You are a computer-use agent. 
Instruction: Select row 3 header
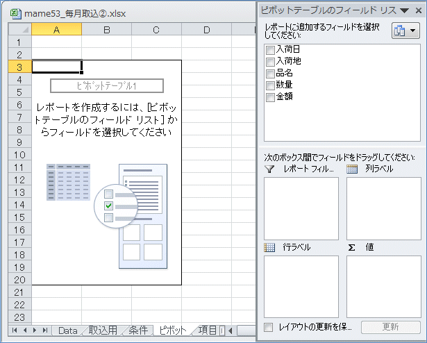[20, 67]
